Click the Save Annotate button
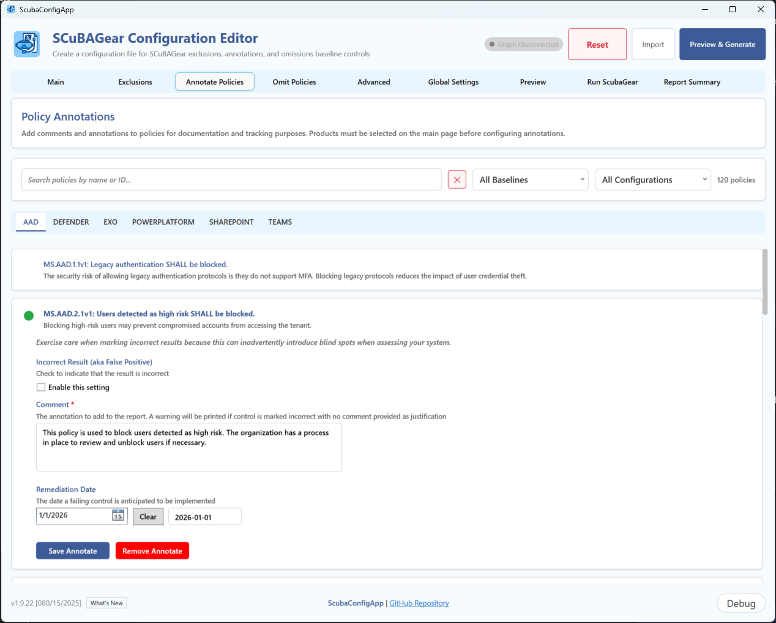This screenshot has width=776, height=623. point(73,551)
